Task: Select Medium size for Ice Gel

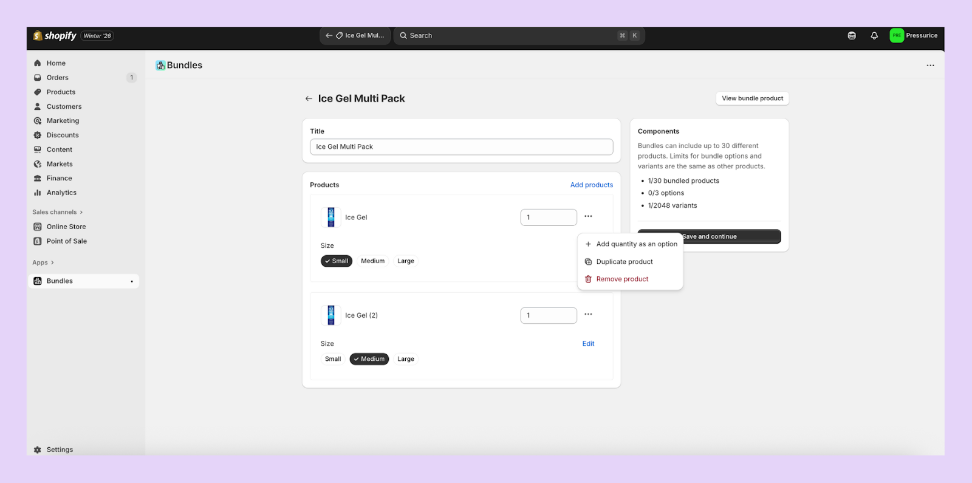Action: [372, 261]
